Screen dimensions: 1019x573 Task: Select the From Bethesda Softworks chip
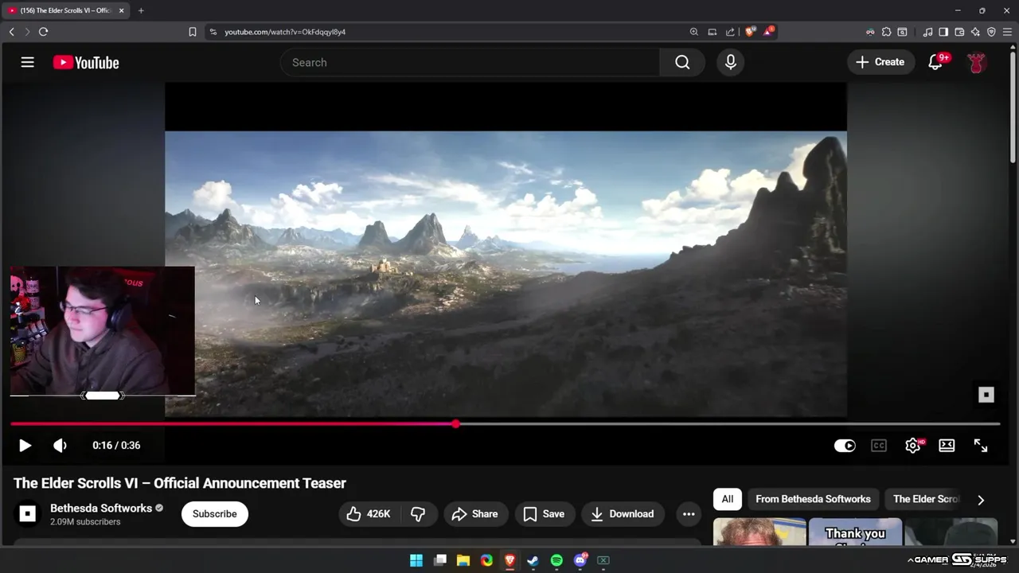(x=813, y=499)
